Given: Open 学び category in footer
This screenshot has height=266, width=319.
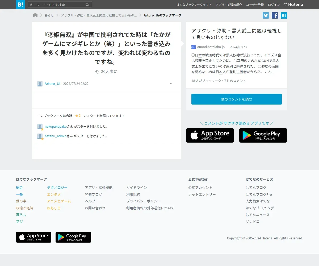Looking at the screenshot, I should [x=19, y=222].
